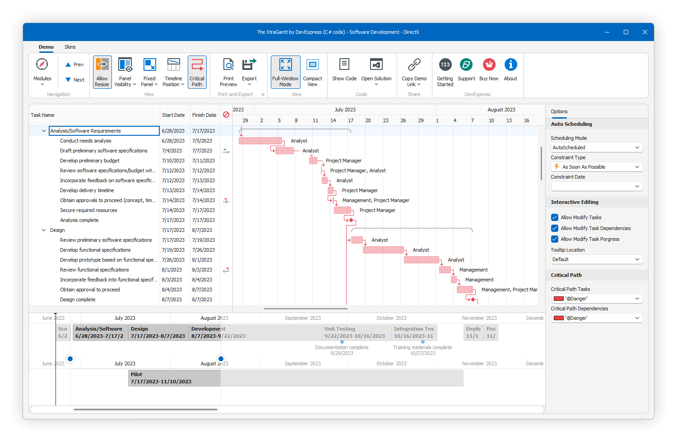Screen dimensions: 677x442
Task: Toggle Allow Modify Task Porgress checkbox
Action: (x=554, y=239)
